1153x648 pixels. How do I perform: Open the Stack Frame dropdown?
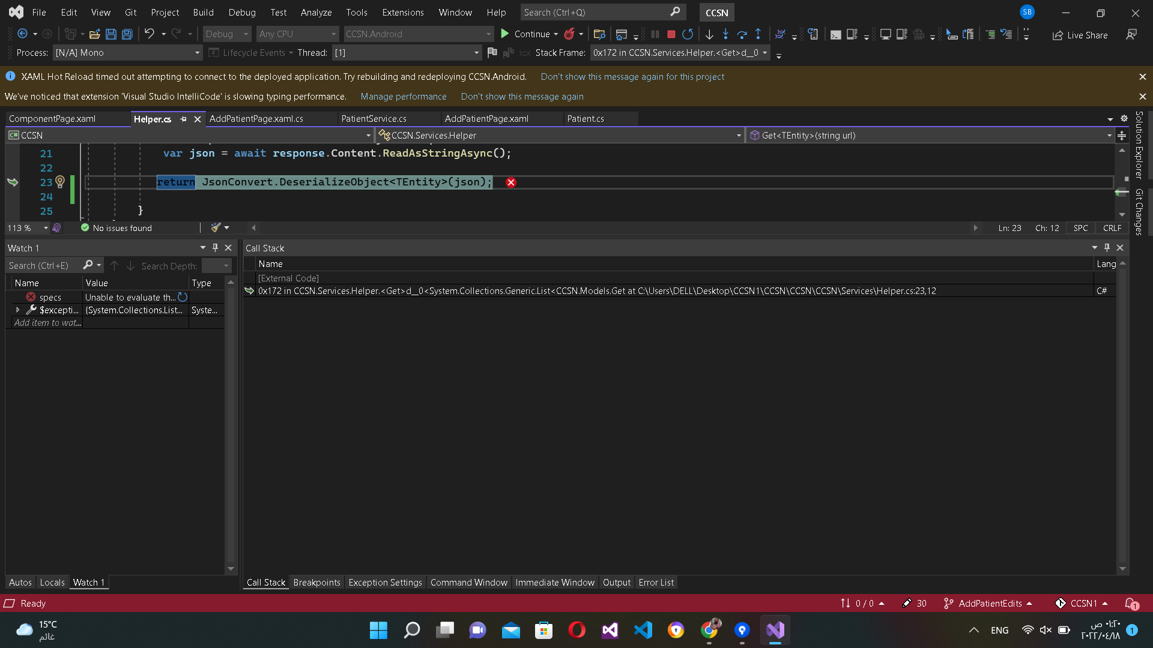click(x=680, y=53)
